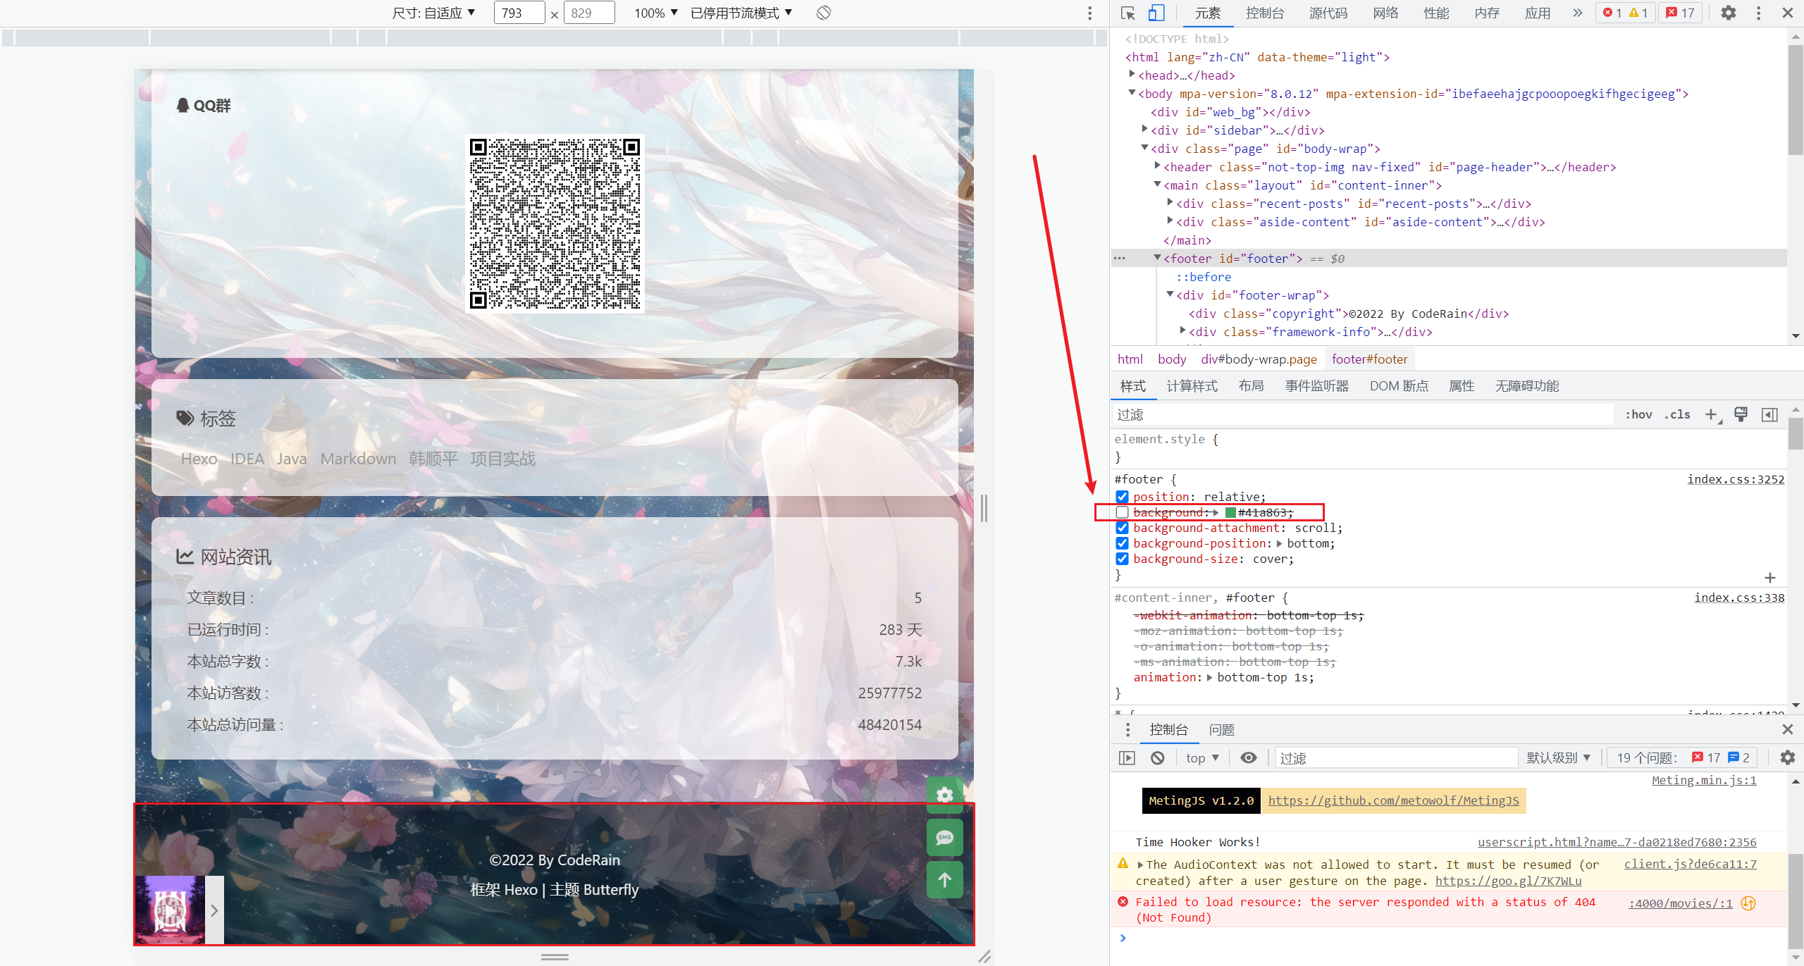The image size is (1804, 966).
Task: Switch to the 网络 (Network) tab
Action: (x=1385, y=13)
